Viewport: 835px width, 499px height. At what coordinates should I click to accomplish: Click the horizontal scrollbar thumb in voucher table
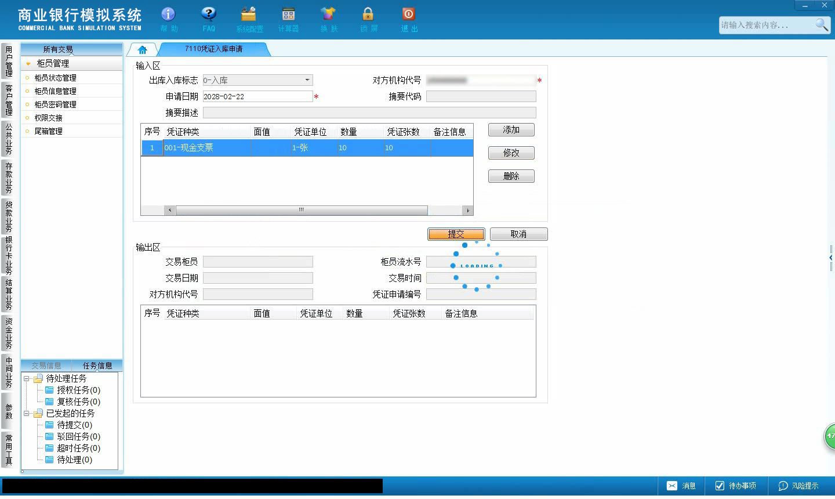302,210
